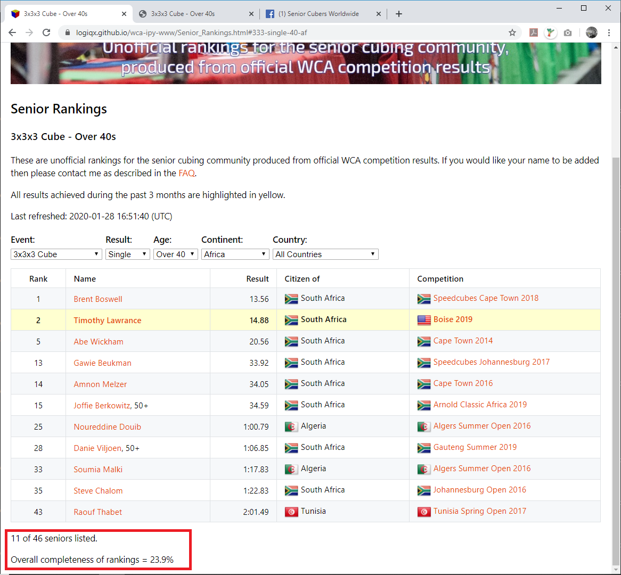Open Raouf Thabet's profile link
This screenshot has height=575, width=621.
pyautogui.click(x=98, y=512)
